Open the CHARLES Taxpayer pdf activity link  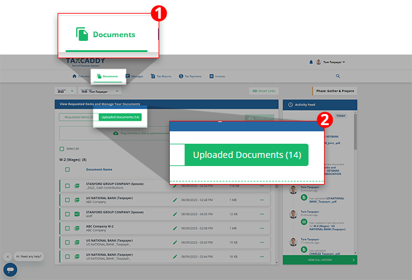coord(325,254)
